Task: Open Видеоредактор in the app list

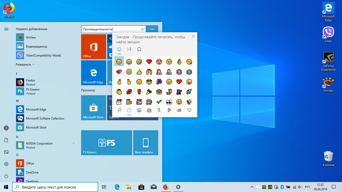Action: (x=46, y=46)
